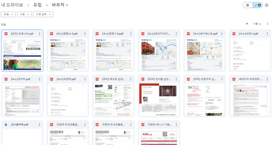This screenshot has height=145, width=272.
Task: Click file name "[숙소]부다페스트.pdf"
Action: (x=205, y=34)
